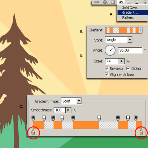Click the new layer icon
Viewport: 148px width, 148px height.
(137, 2)
